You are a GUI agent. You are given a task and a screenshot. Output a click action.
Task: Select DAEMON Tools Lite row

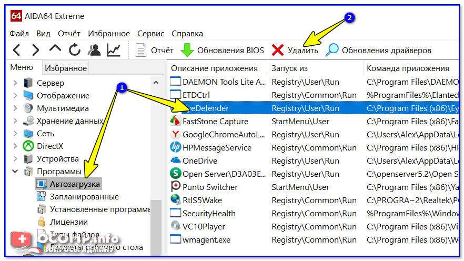point(314,82)
